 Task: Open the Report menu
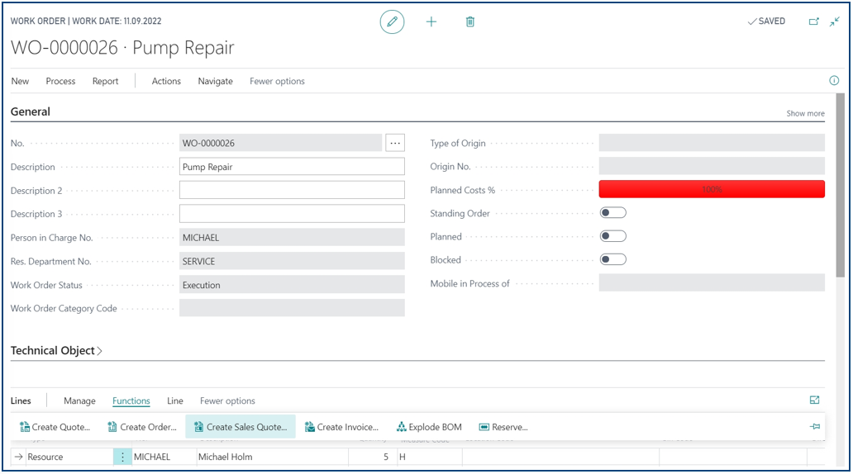click(105, 81)
